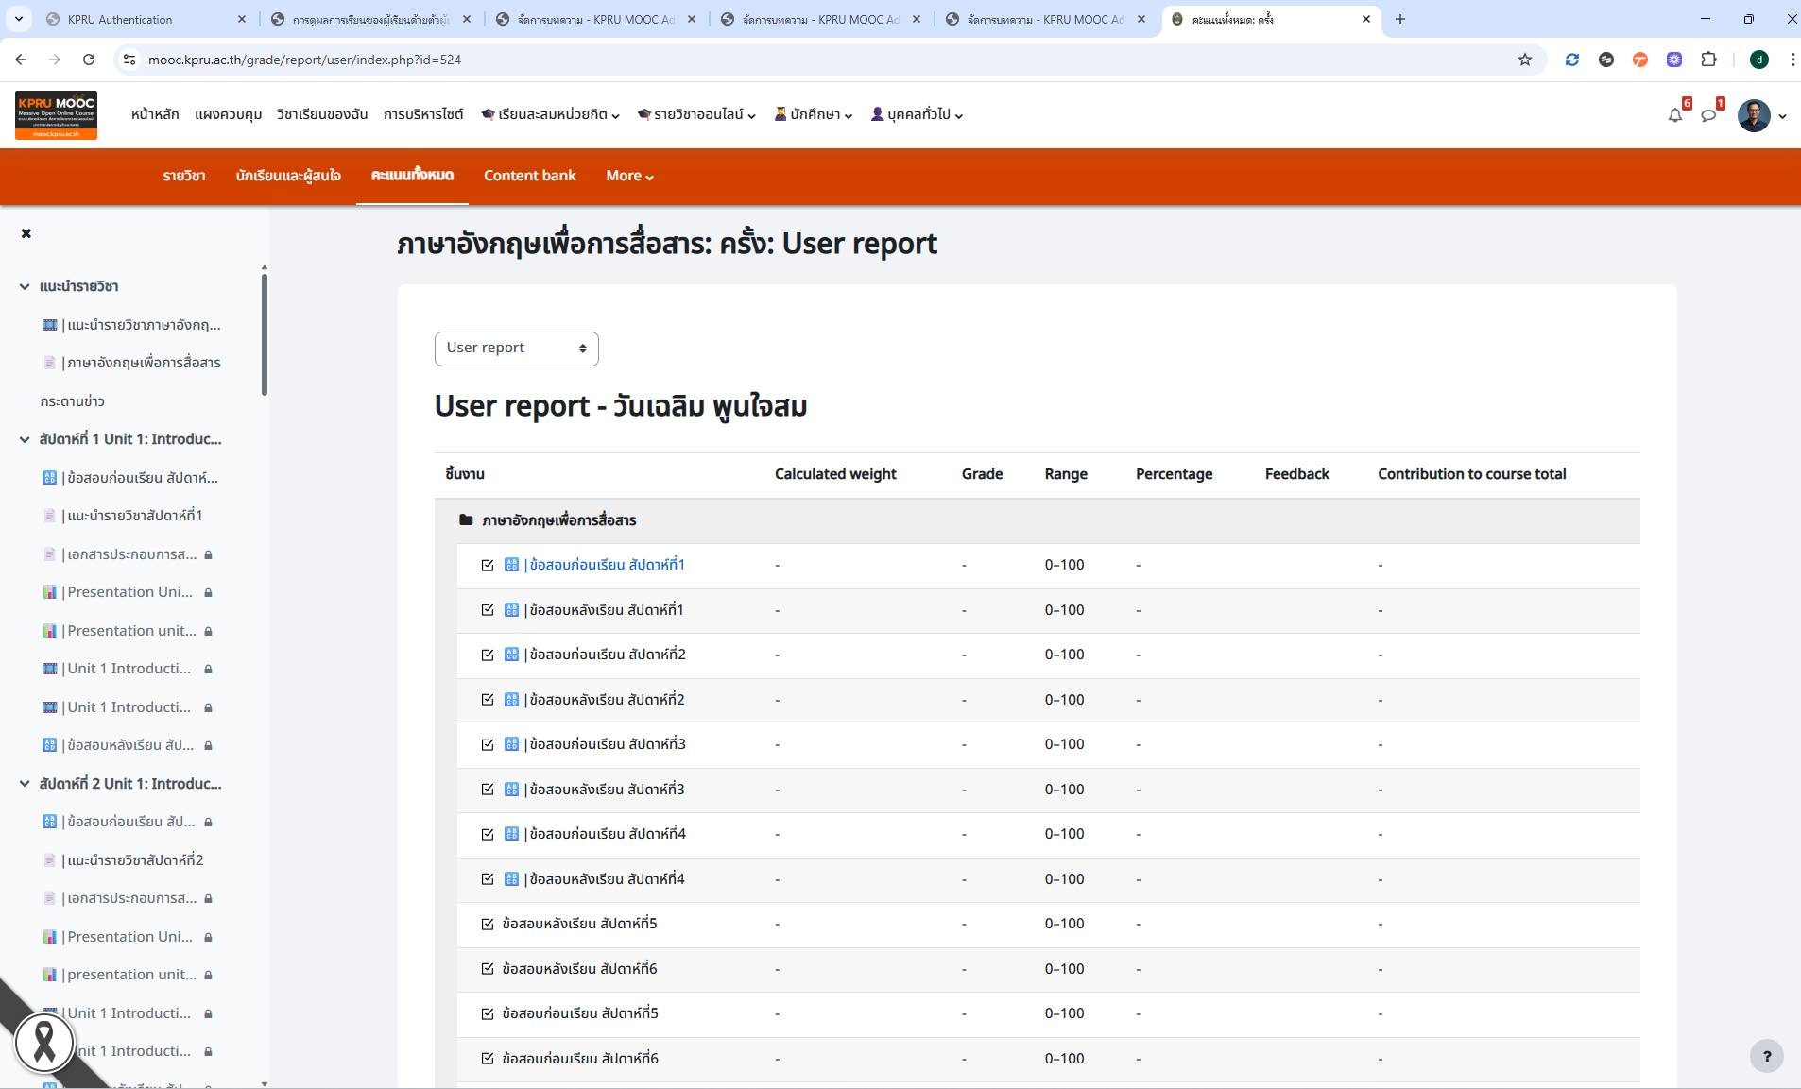This screenshot has width=1801, height=1089.
Task: Open the นักเรียนและผู้สนใจ tab
Action: click(x=288, y=176)
